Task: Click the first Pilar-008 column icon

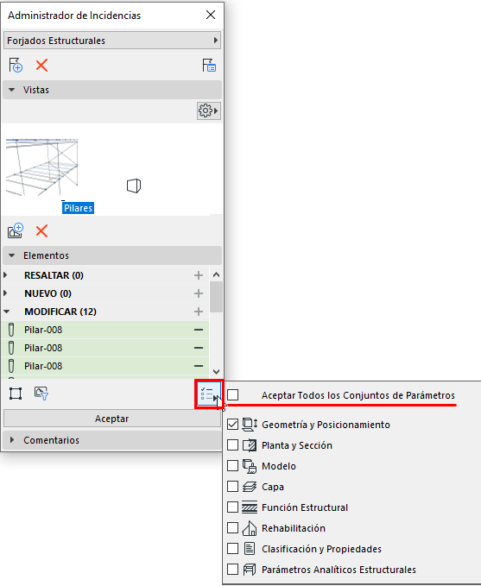Action: tap(11, 330)
